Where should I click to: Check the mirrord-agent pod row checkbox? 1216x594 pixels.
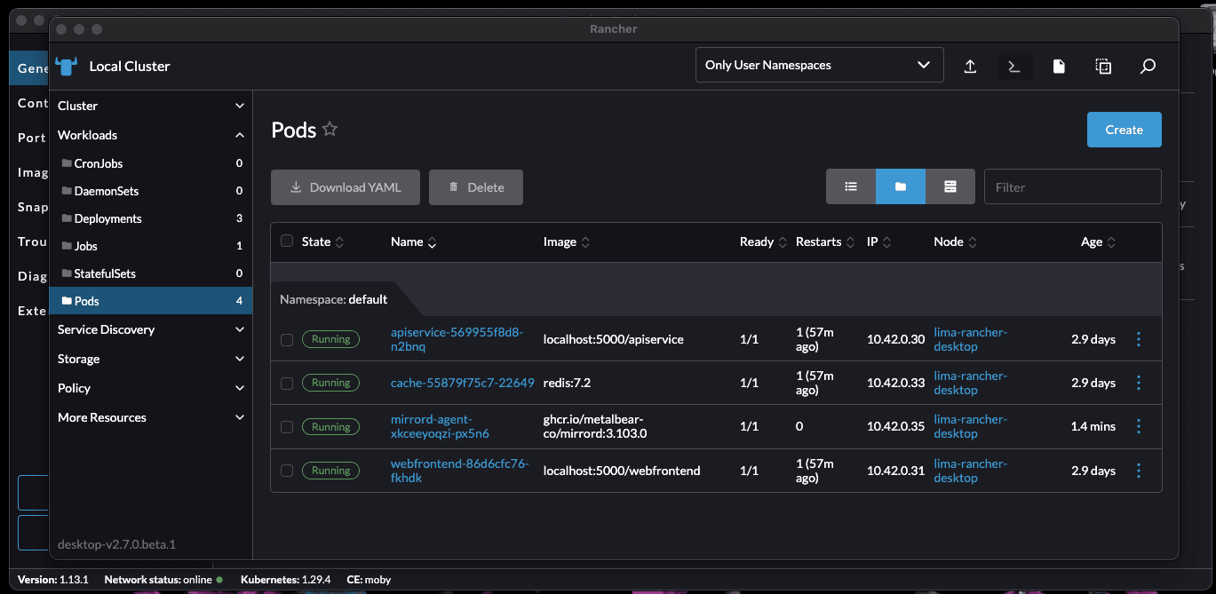click(x=286, y=427)
